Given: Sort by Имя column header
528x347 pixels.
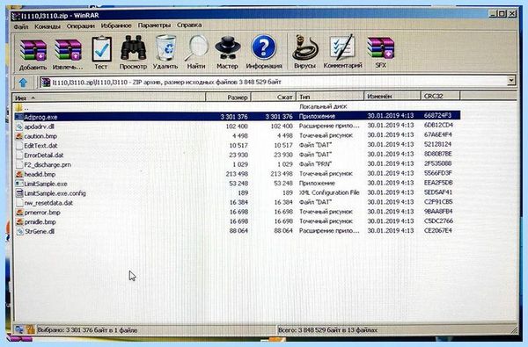Looking at the screenshot, I should coord(109,98).
